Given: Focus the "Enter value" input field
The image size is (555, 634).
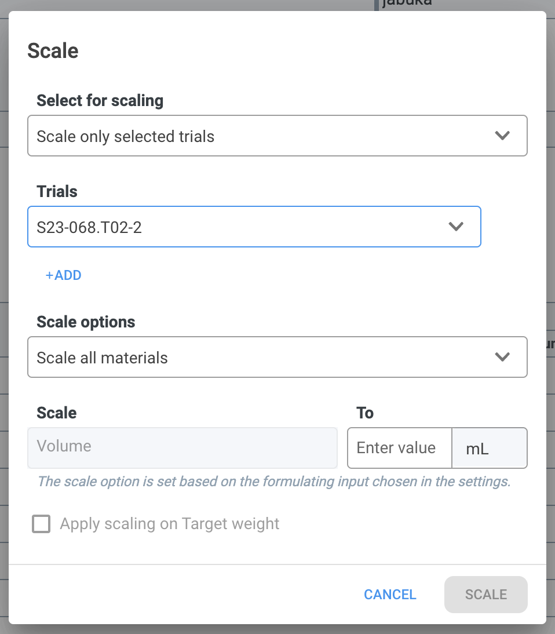Looking at the screenshot, I should tap(399, 448).
